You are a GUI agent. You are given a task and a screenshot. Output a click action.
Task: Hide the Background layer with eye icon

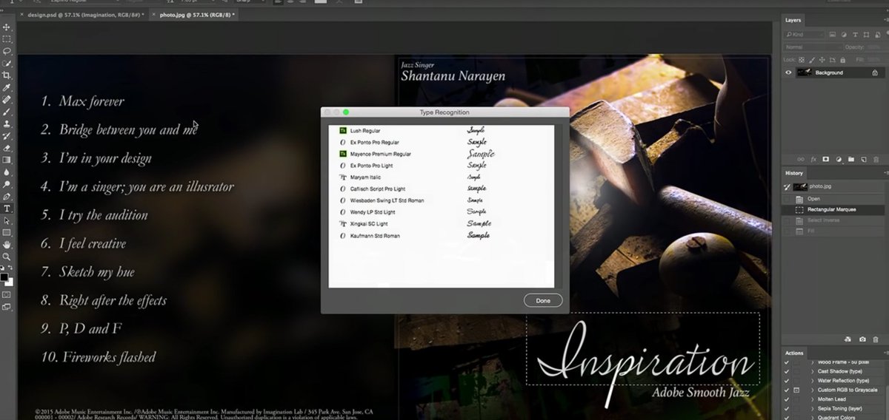tap(788, 72)
